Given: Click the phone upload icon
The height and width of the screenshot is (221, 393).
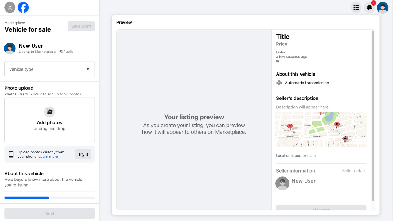Looking at the screenshot, I should tap(11, 154).
